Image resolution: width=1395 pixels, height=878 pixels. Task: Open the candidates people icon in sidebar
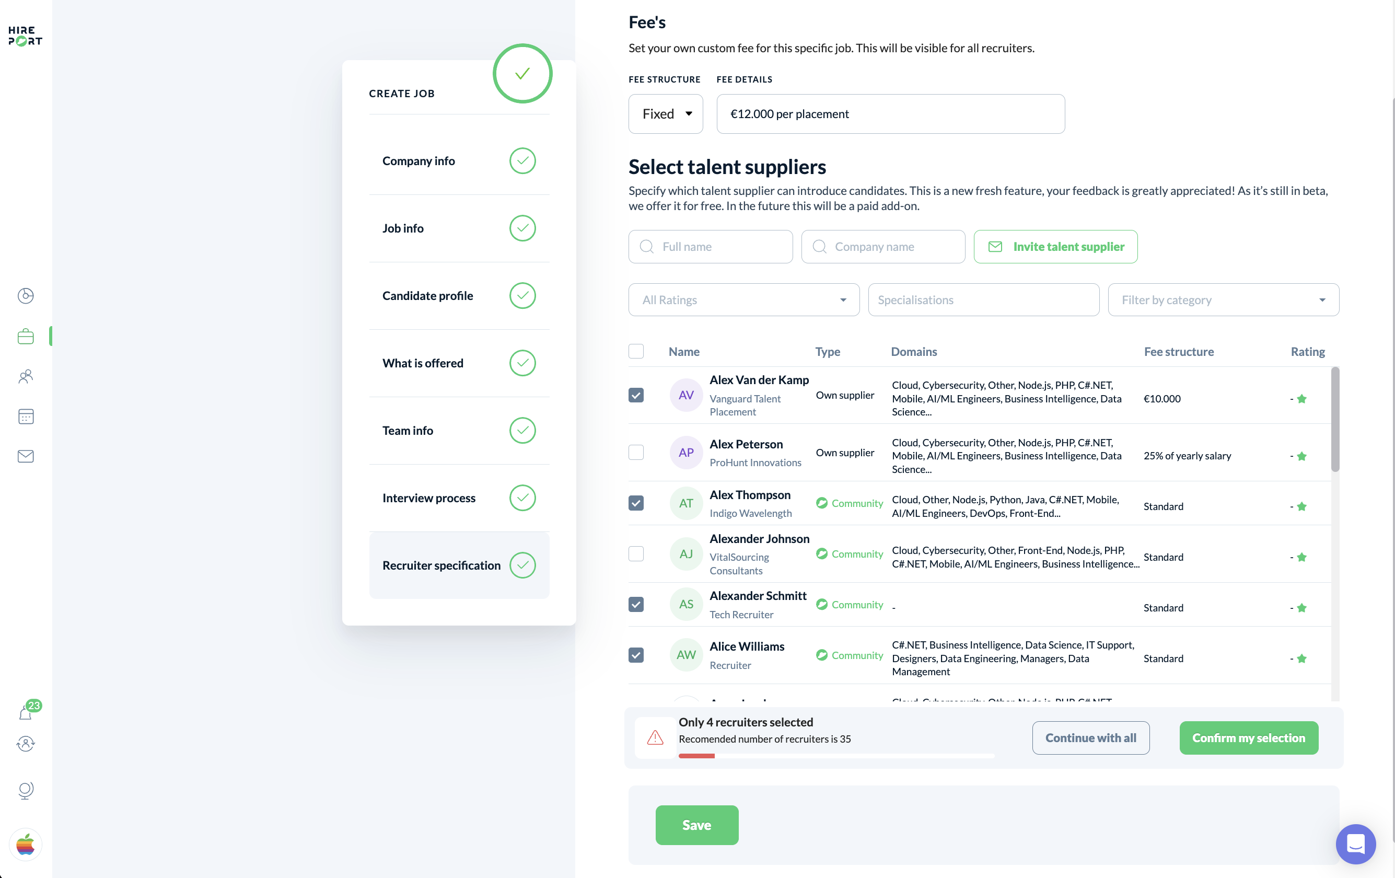tap(26, 377)
